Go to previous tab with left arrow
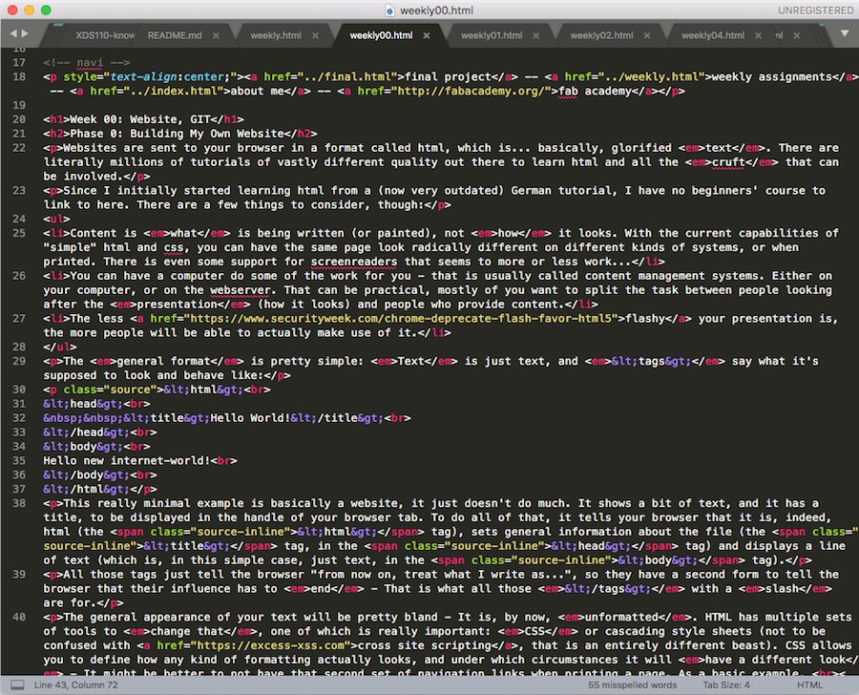The height and width of the screenshot is (695, 859). [x=12, y=33]
